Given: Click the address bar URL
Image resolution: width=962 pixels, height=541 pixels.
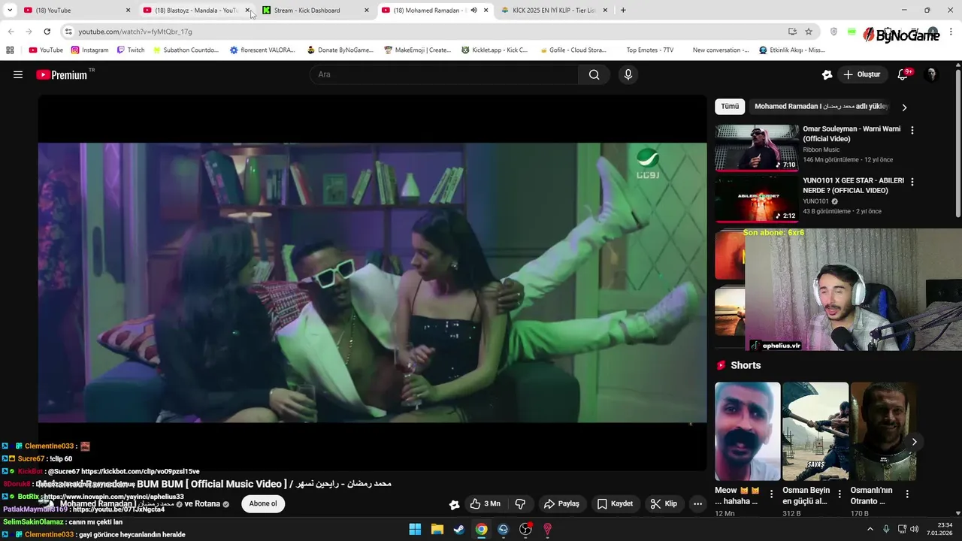Looking at the screenshot, I should (135, 32).
